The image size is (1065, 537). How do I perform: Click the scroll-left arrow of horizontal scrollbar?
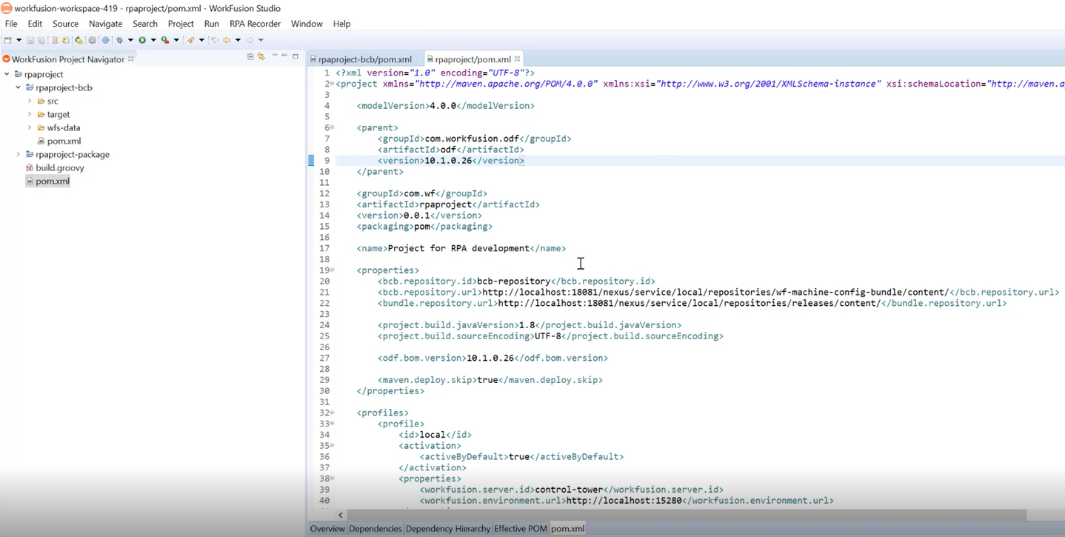[x=341, y=515]
